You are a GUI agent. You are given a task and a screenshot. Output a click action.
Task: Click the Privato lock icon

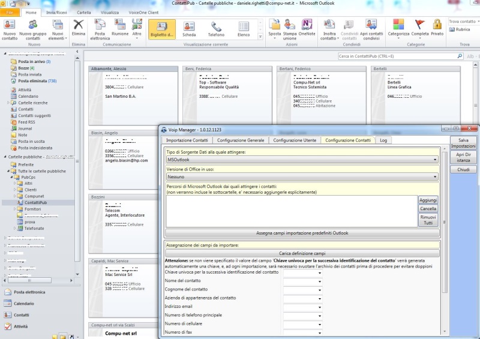437,25
